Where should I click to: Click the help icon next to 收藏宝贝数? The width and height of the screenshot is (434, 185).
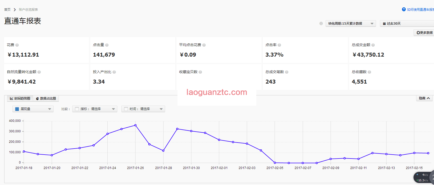pyautogui.click(x=200, y=72)
